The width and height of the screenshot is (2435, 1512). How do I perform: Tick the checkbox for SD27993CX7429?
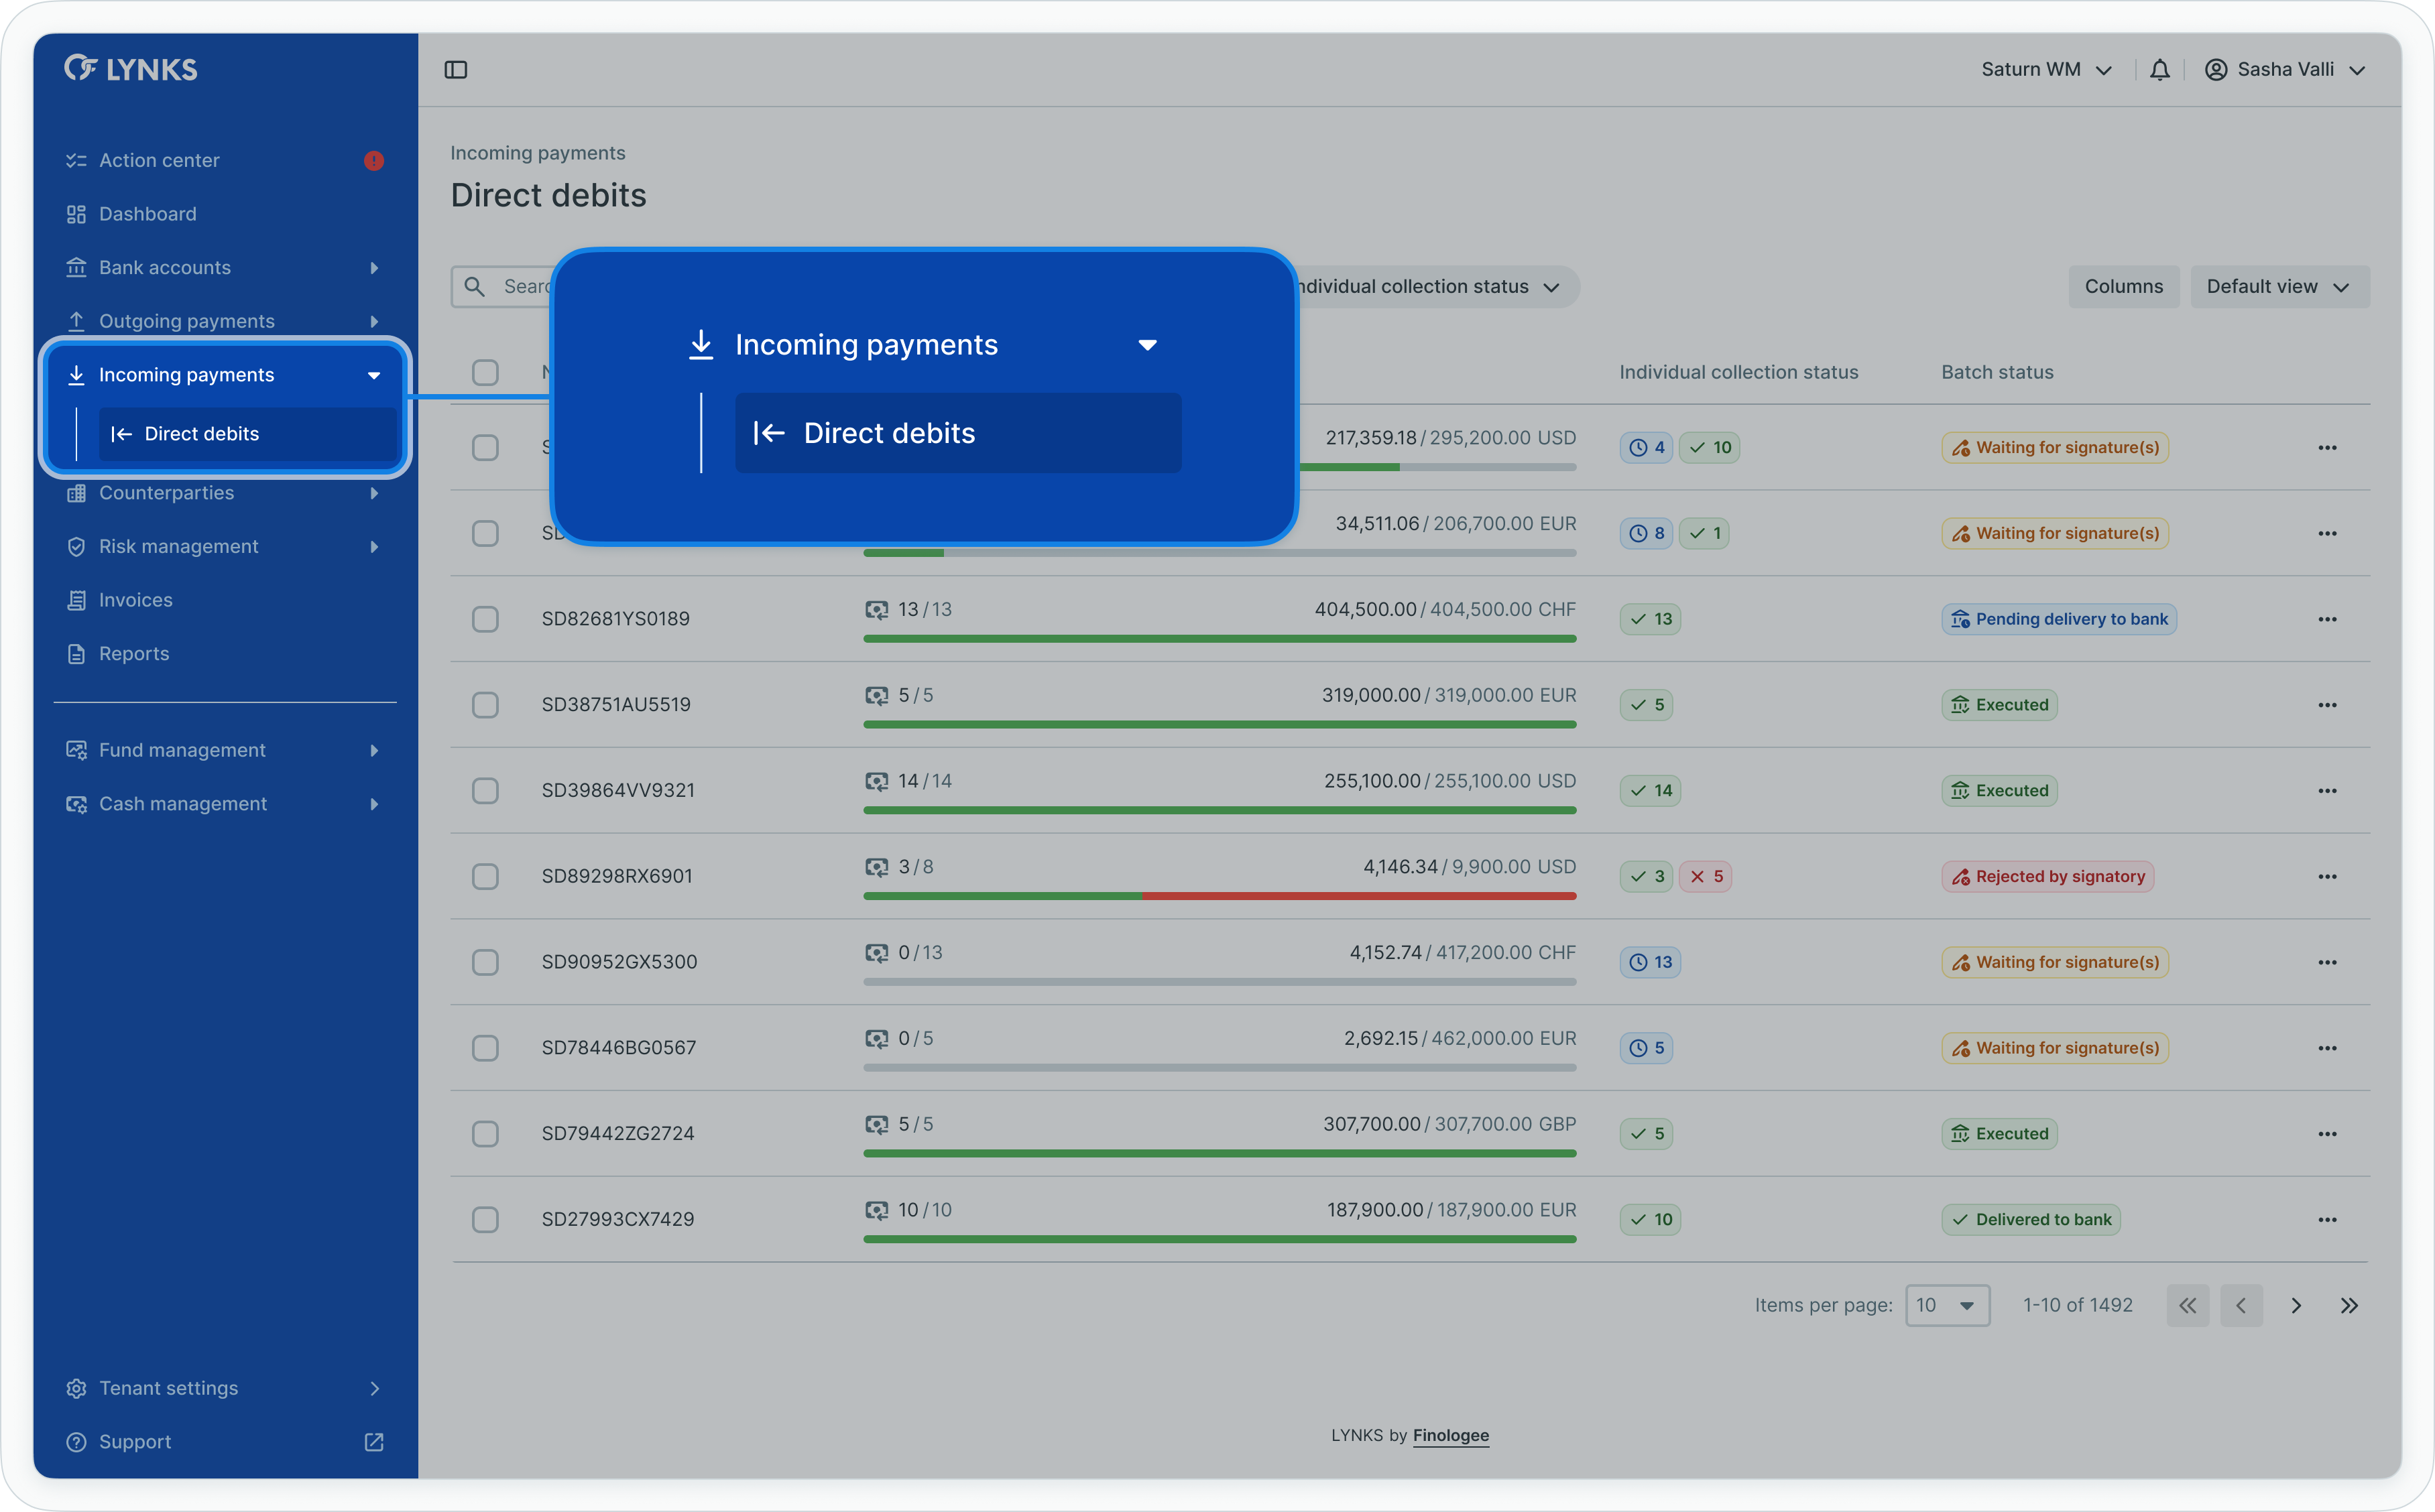pos(485,1220)
